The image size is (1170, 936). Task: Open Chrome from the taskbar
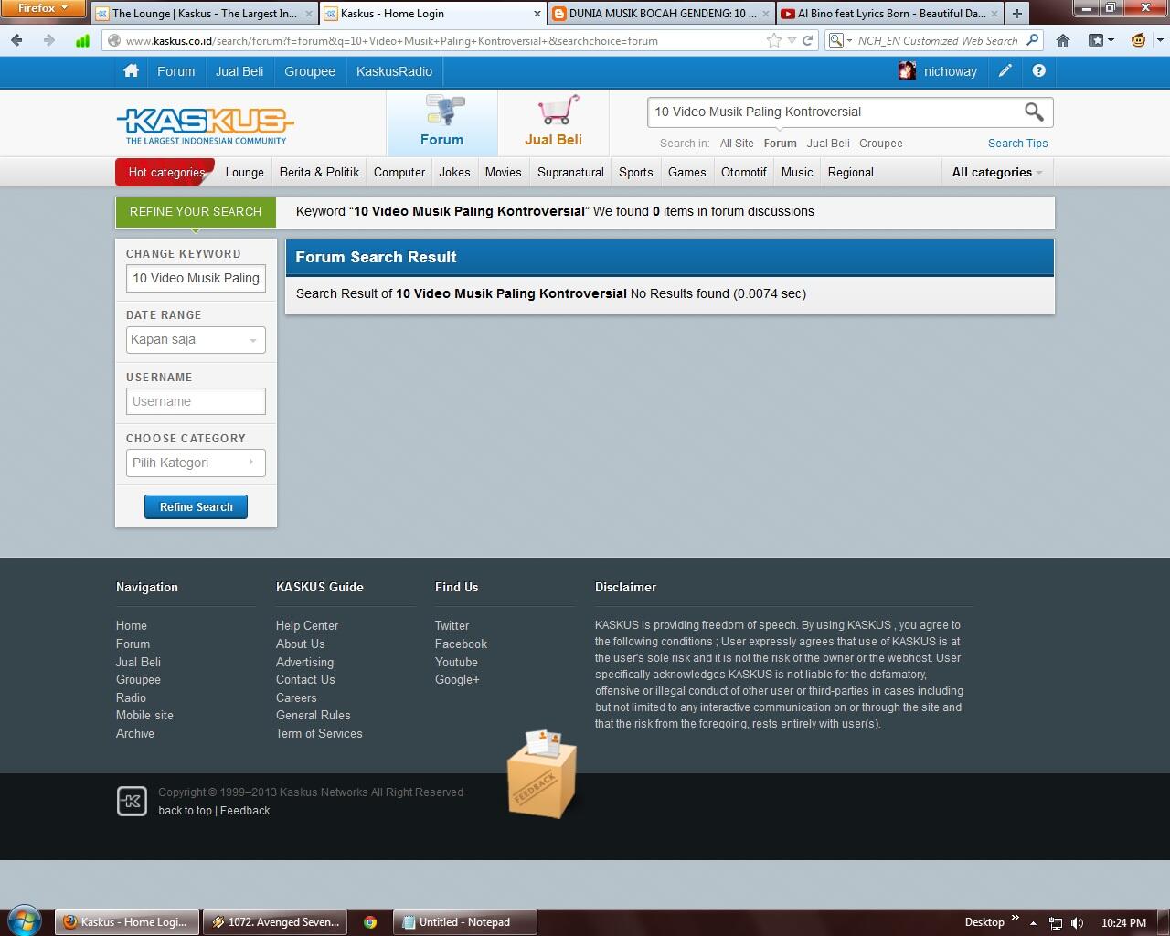point(370,922)
